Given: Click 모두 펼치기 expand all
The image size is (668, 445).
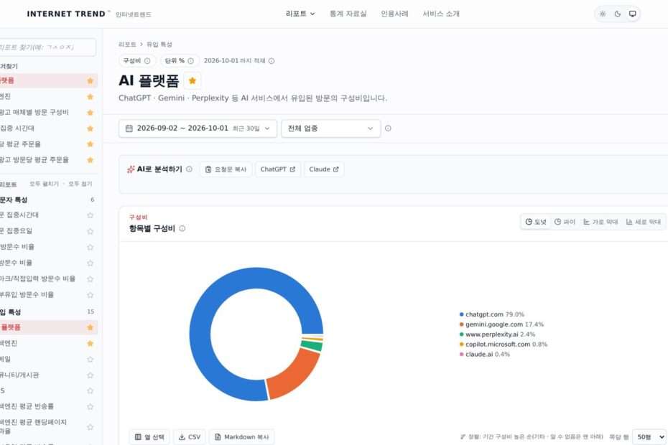Looking at the screenshot, I should pyautogui.click(x=44, y=184).
